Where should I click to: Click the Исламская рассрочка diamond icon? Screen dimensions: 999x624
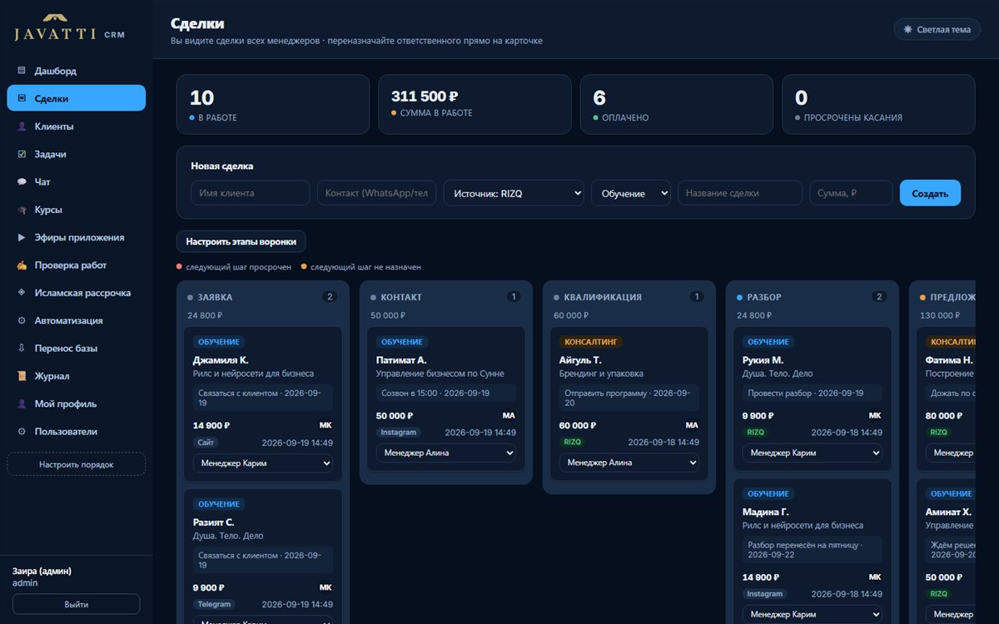(x=22, y=293)
